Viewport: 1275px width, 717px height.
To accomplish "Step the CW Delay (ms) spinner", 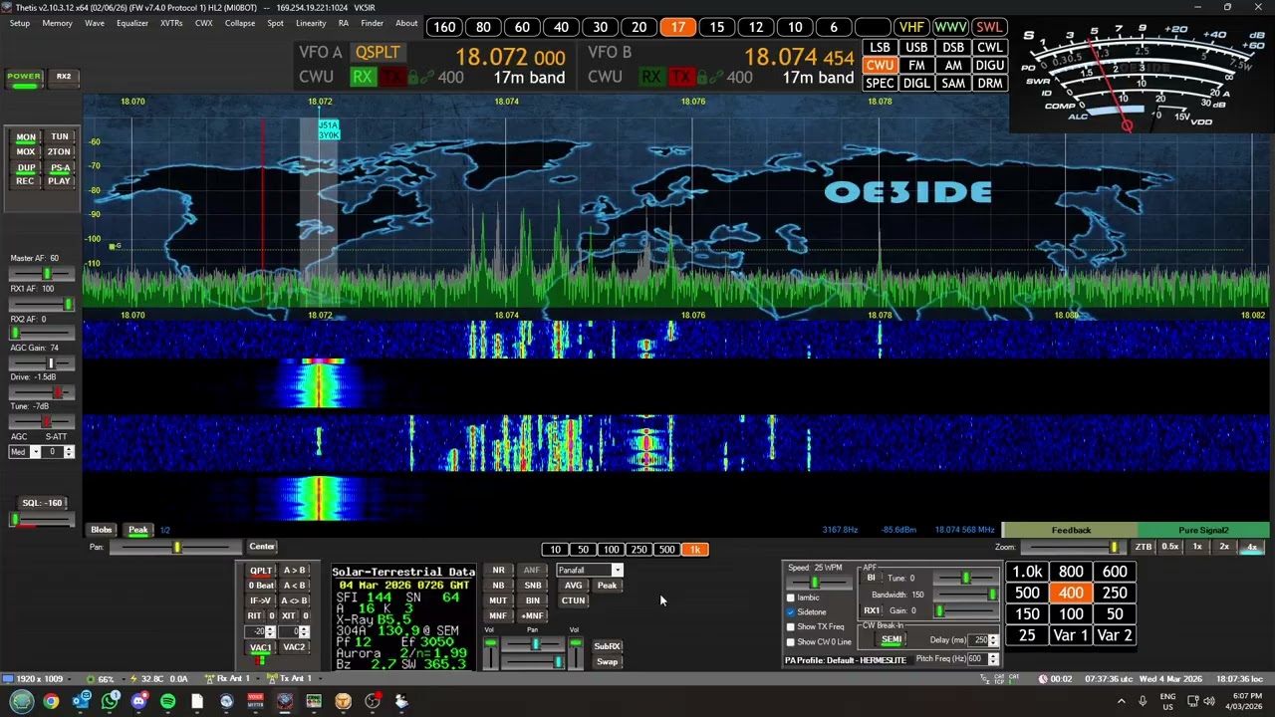I will [993, 640].
